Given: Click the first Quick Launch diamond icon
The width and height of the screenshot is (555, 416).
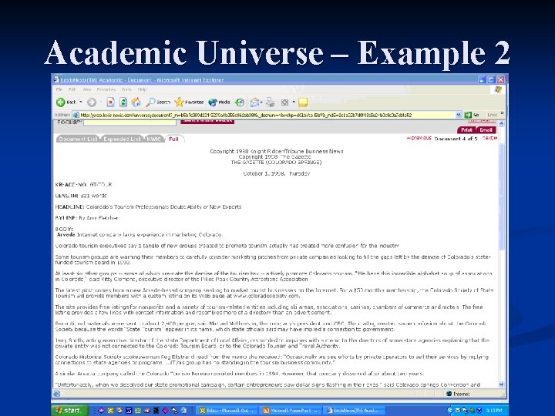Looking at the screenshot, I should pyautogui.click(x=101, y=411).
